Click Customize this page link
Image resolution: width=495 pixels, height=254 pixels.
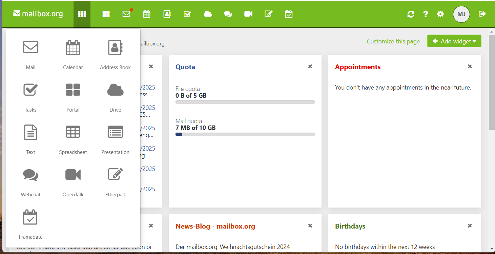393,41
